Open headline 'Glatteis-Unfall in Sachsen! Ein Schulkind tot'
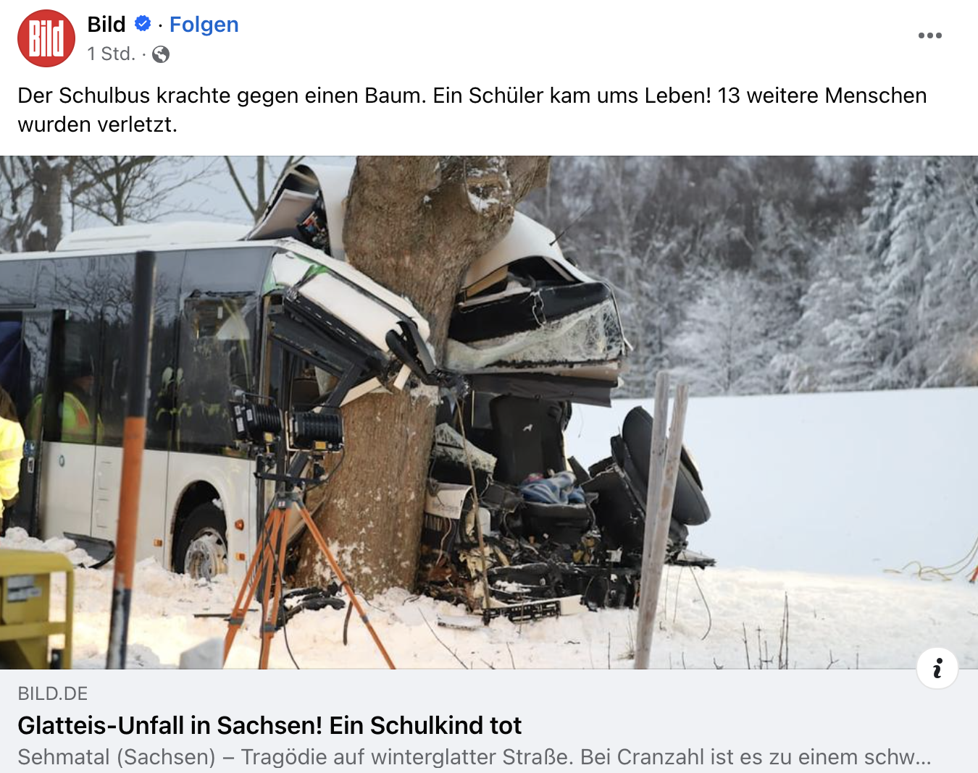Image resolution: width=978 pixels, height=773 pixels. coord(269,725)
